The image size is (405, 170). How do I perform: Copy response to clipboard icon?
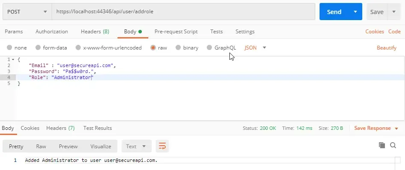tap(382, 145)
